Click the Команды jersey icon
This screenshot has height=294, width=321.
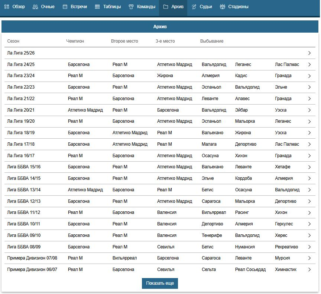131,7
